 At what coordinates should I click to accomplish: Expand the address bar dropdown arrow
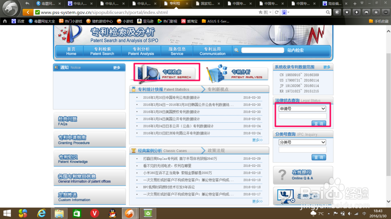[x=270, y=12]
